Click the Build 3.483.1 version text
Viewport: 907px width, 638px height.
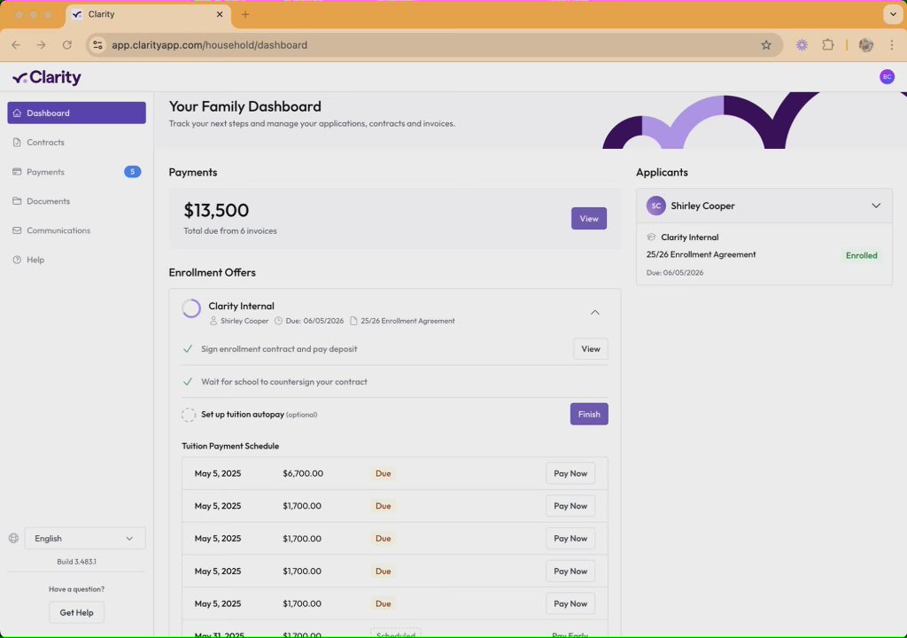pos(76,562)
